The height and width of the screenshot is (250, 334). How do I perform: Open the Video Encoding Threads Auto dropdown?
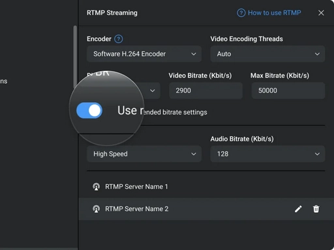[x=267, y=54]
